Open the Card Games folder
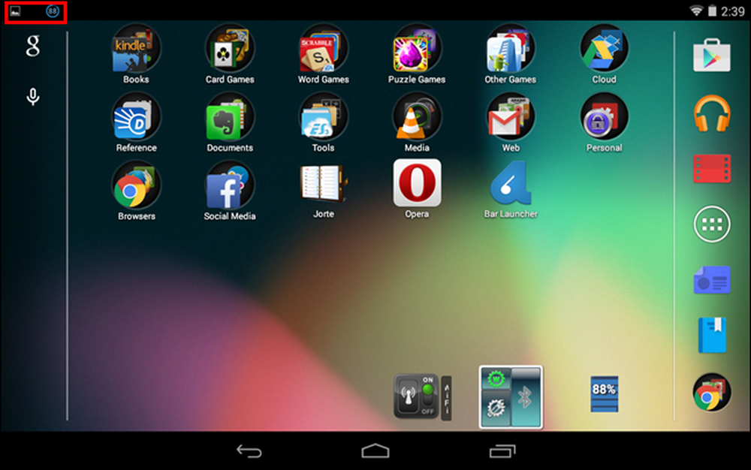751x470 pixels. tap(230, 49)
